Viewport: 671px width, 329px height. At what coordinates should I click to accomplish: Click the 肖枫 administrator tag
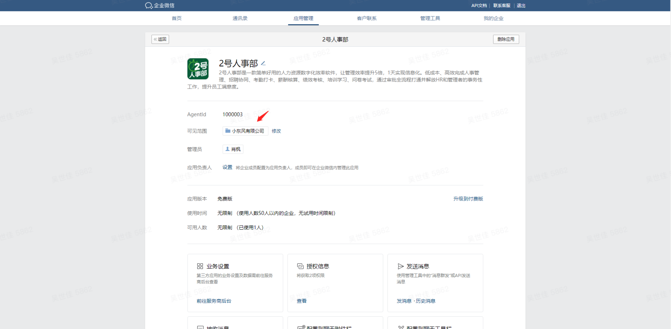click(233, 149)
